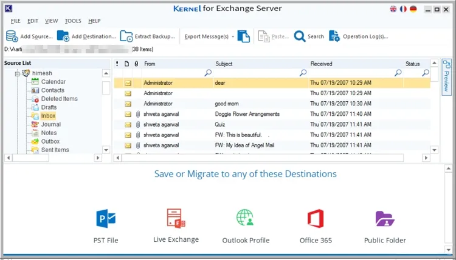Select the Journal folder
This screenshot has width=456, height=260.
51,124
